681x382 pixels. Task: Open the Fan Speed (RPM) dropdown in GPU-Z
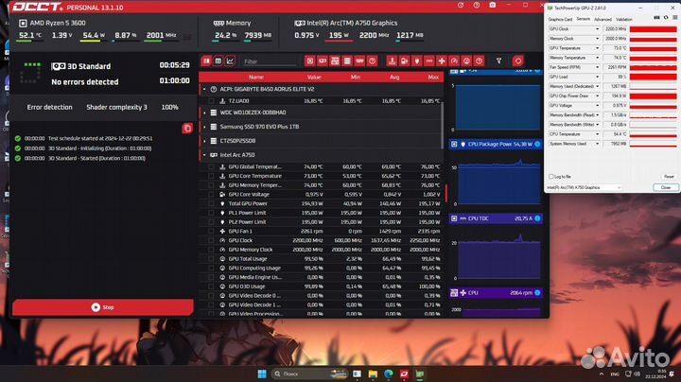(597, 67)
